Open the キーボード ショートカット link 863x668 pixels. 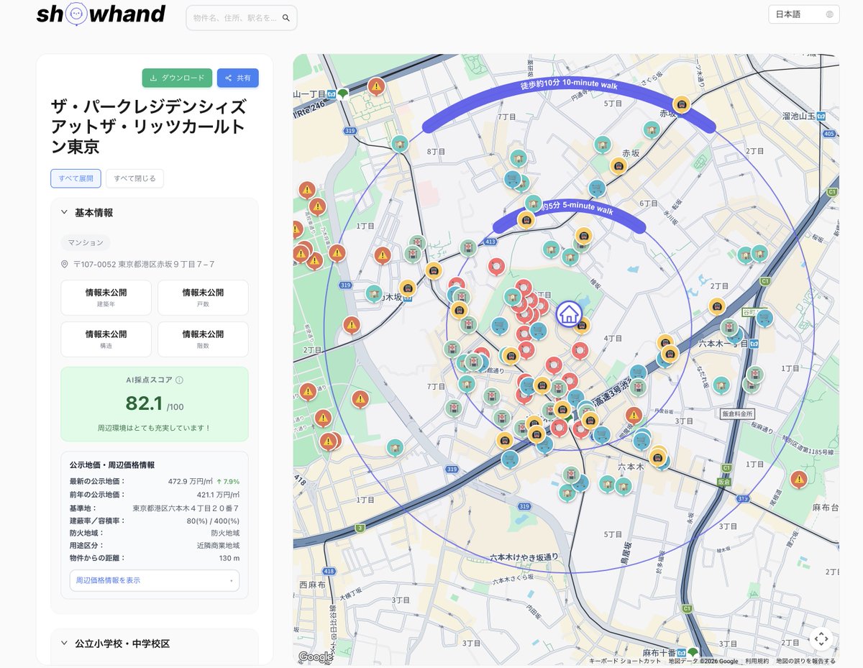click(624, 661)
